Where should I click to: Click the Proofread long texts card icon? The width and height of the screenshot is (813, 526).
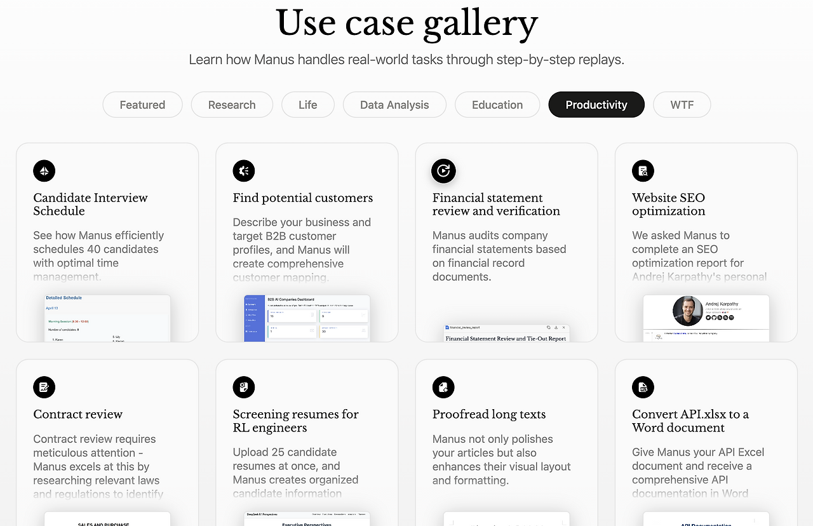(x=443, y=387)
